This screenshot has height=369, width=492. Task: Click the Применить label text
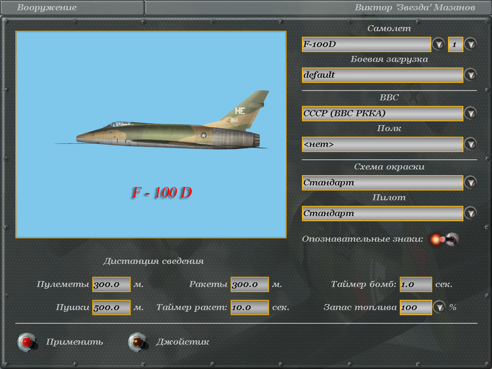tap(75, 342)
